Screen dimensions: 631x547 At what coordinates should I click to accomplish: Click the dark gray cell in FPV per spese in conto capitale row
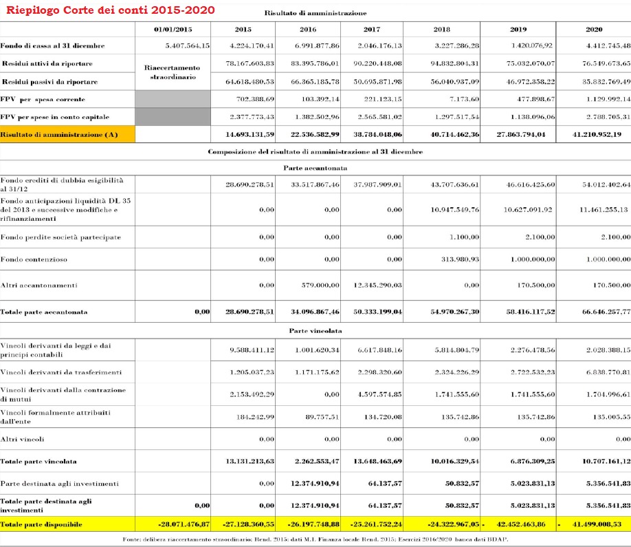[173, 117]
